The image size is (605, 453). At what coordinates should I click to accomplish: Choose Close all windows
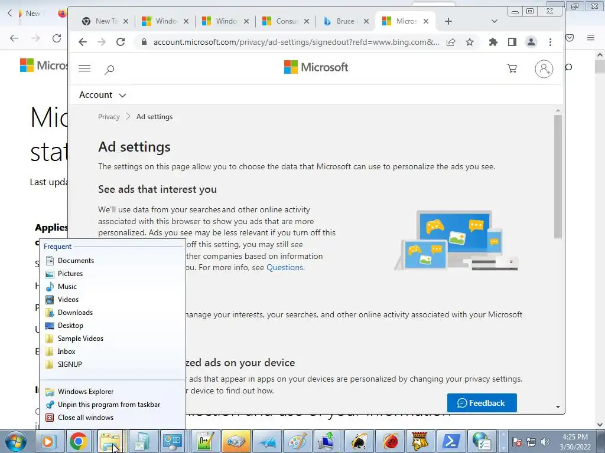pyautogui.click(x=112, y=417)
